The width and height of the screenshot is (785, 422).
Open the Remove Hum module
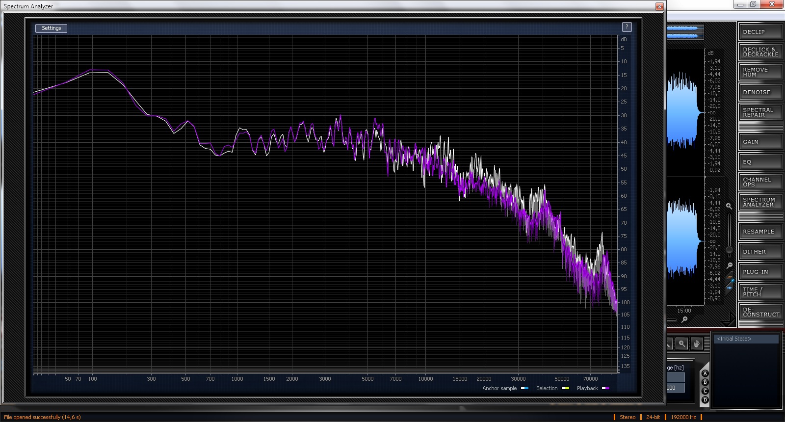click(760, 72)
